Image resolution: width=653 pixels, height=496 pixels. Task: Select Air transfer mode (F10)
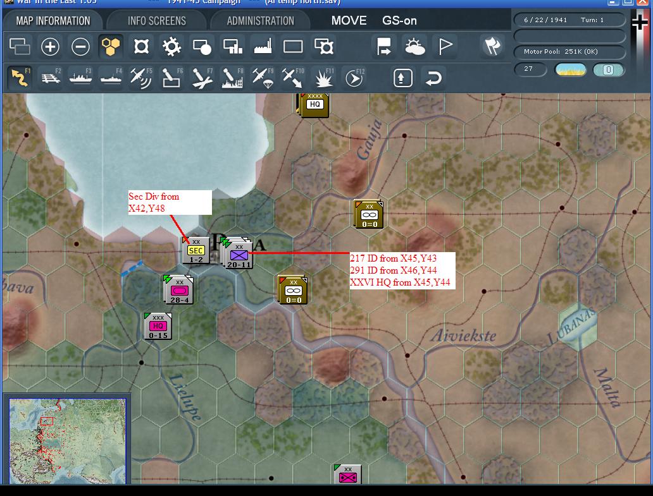pyautogui.click(x=293, y=78)
